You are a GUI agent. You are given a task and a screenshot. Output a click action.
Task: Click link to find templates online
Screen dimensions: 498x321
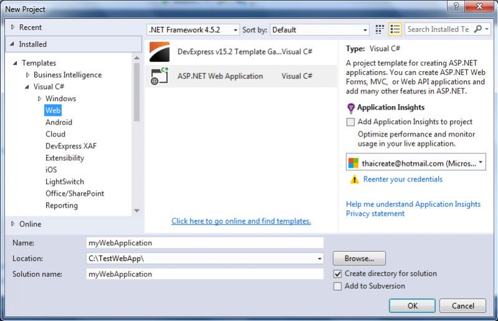pos(241,221)
